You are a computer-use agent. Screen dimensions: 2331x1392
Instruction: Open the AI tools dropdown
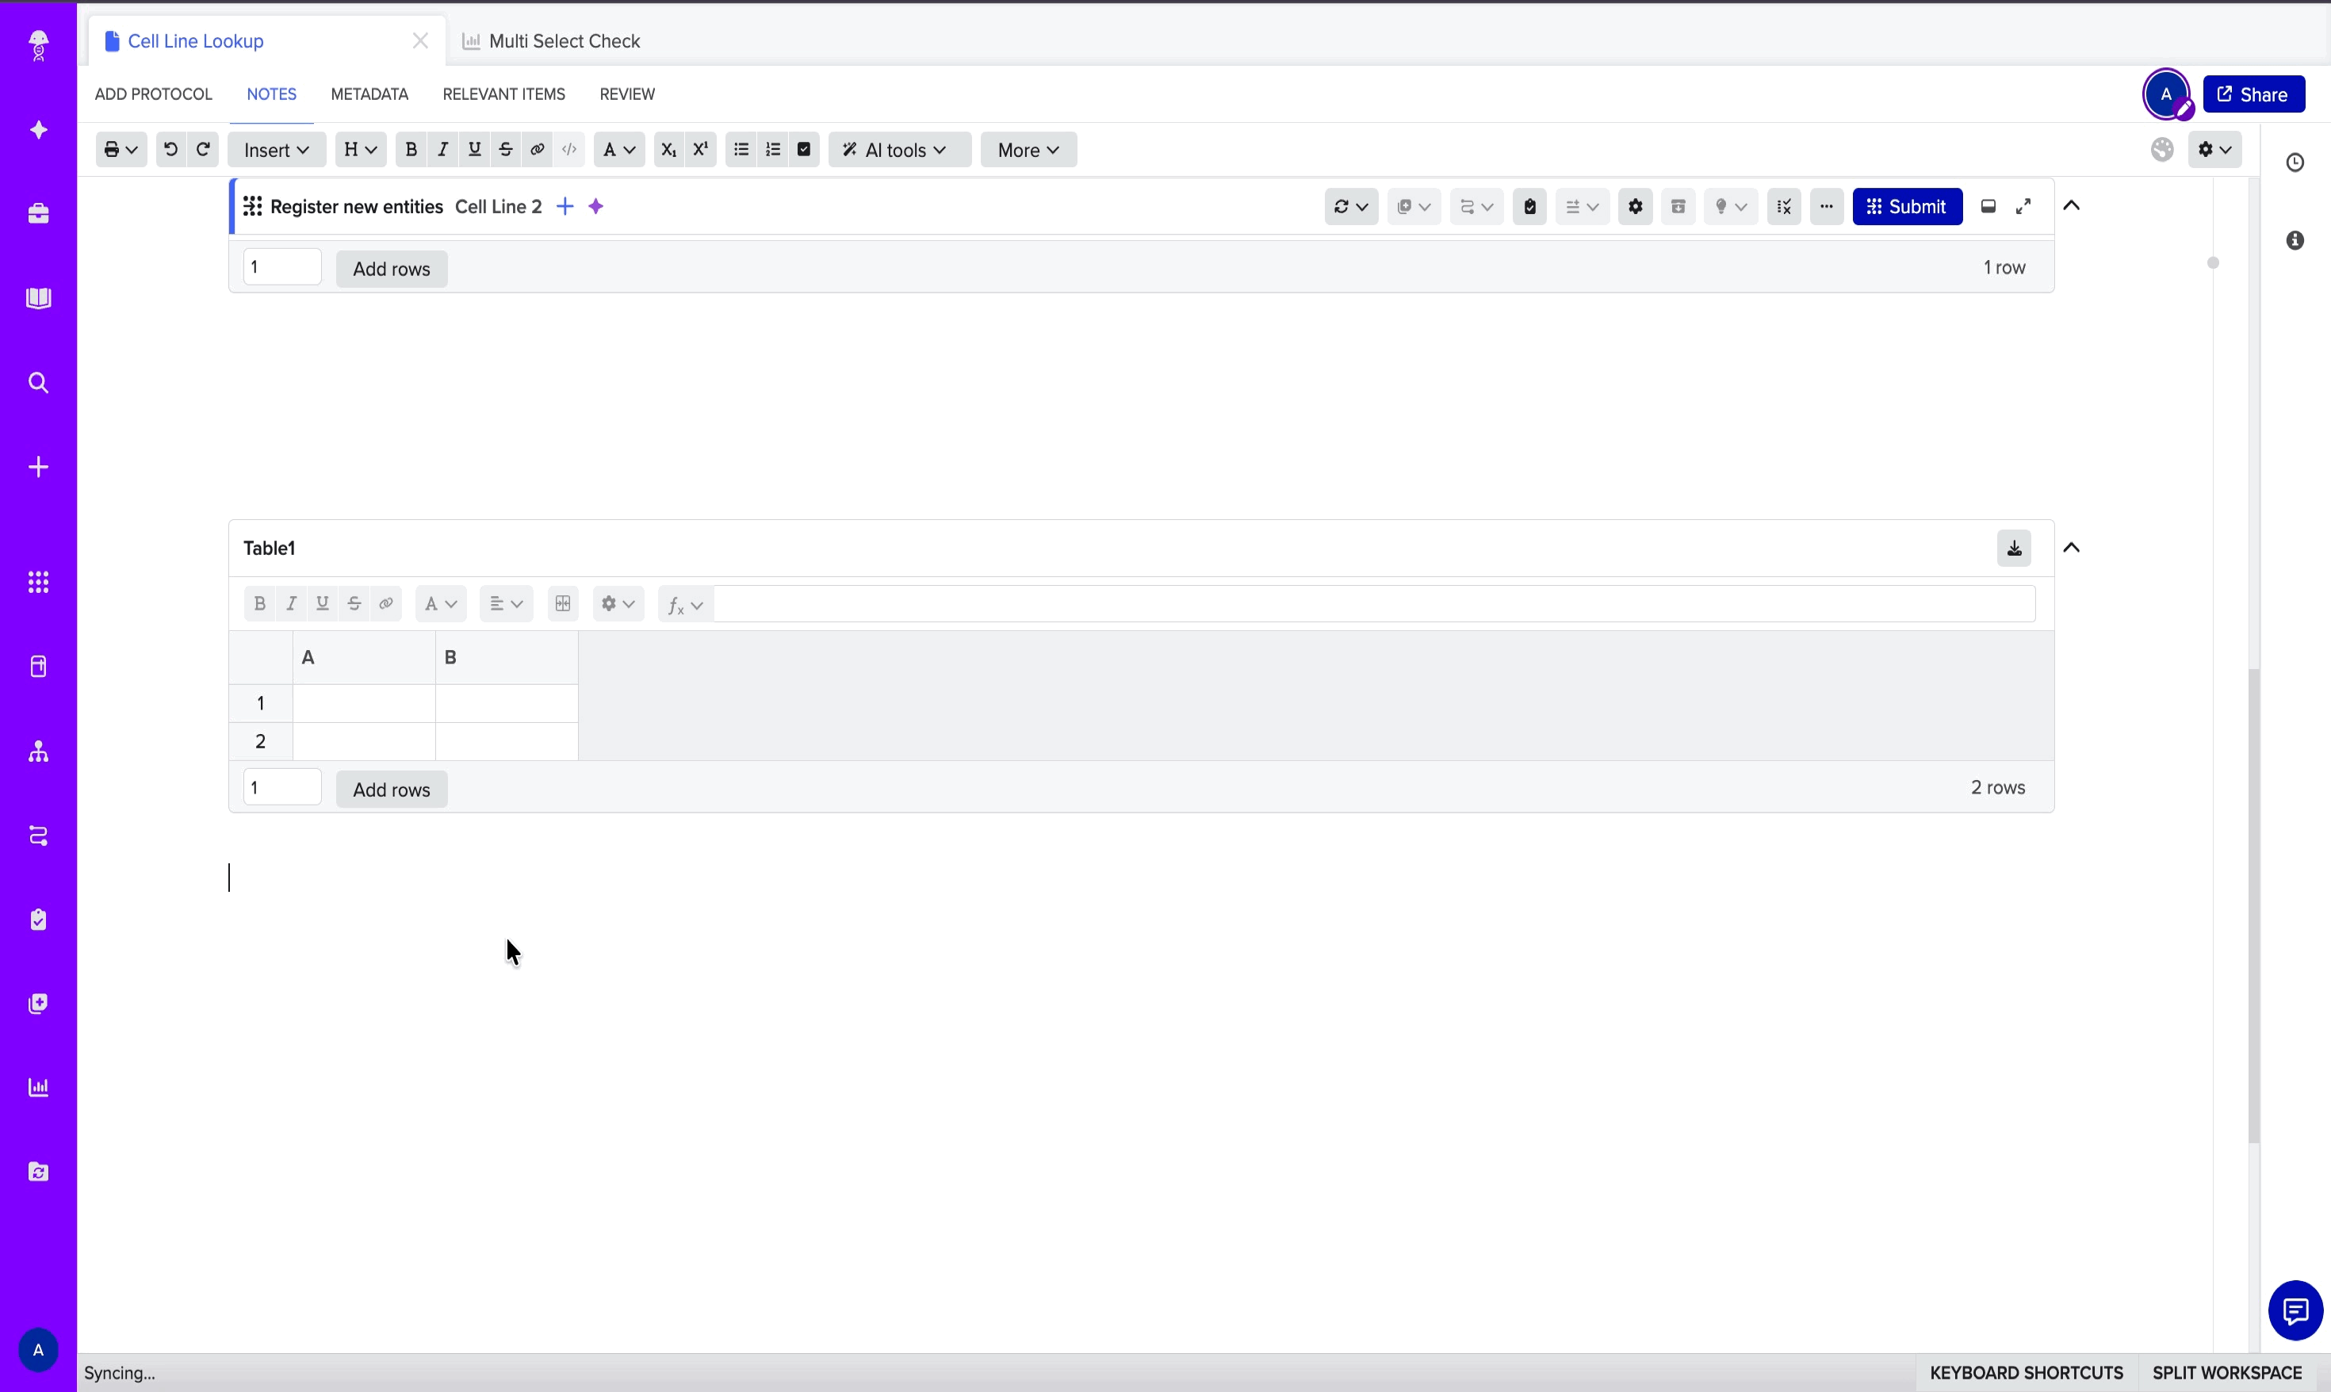pyautogui.click(x=898, y=149)
